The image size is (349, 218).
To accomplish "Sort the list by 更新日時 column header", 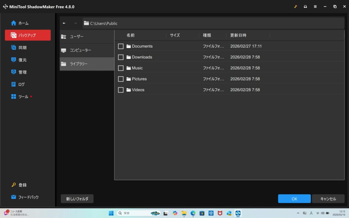I will (238, 35).
